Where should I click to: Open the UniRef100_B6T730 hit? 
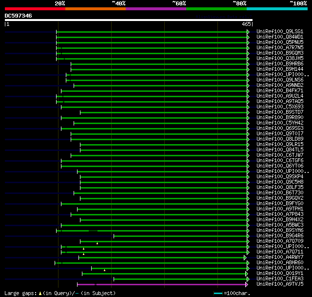pyautogui.click(x=280, y=193)
